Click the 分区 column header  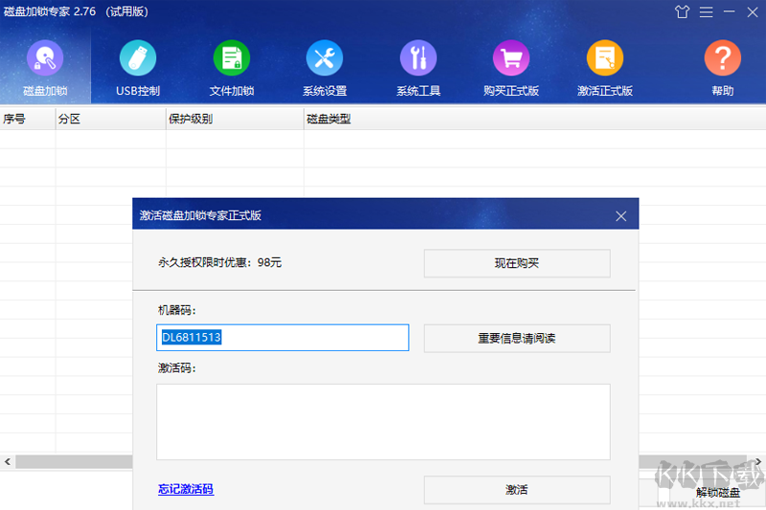pyautogui.click(x=110, y=120)
